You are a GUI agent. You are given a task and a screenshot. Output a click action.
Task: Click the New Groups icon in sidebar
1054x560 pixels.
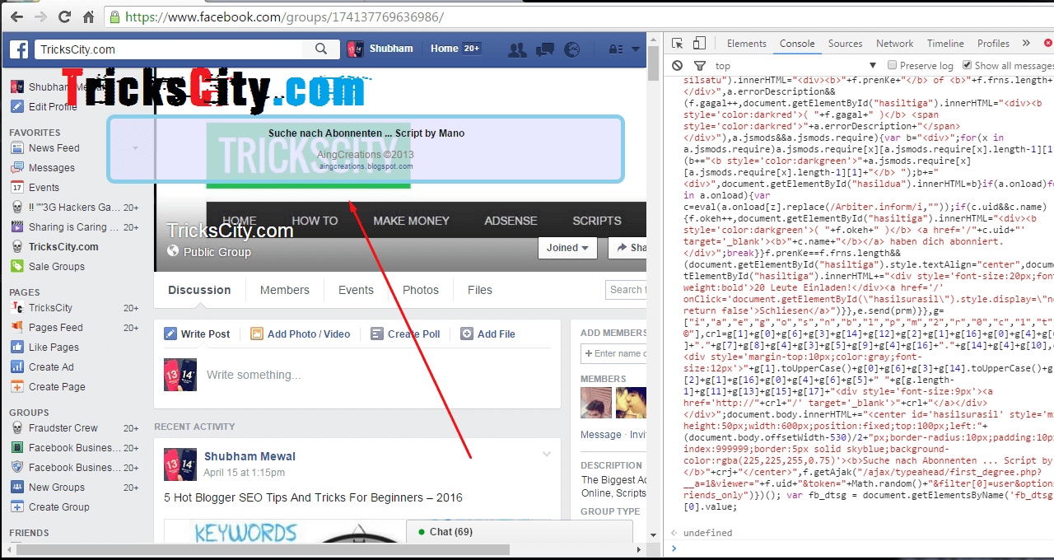click(16, 488)
